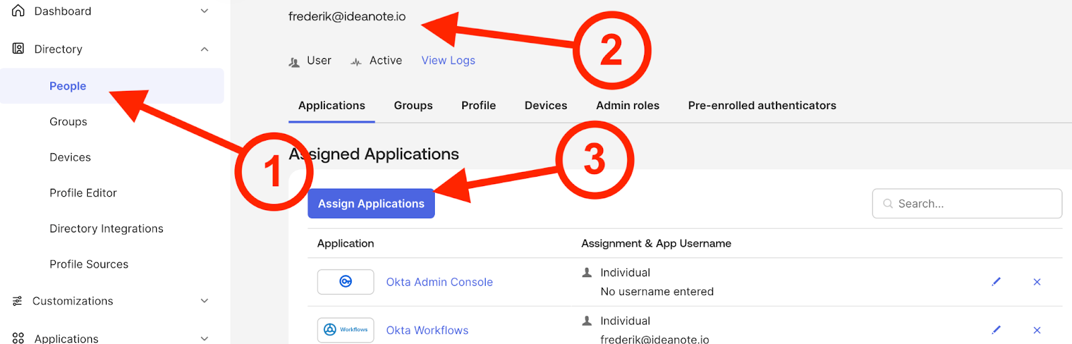The width and height of the screenshot is (1072, 344).
Task: Click the Directory label in the sidebar
Action: 58,50
